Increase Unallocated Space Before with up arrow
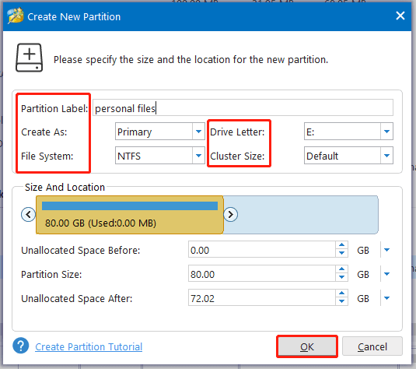The image size is (416, 369). pyautogui.click(x=341, y=245)
